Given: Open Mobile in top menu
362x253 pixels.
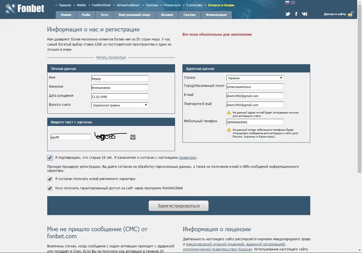Looking at the screenshot, I should coord(81,5).
